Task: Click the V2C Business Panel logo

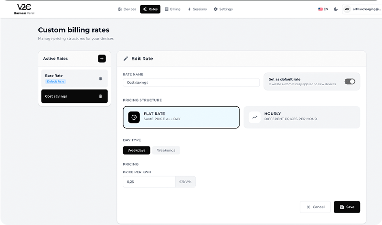Action: 24,9
